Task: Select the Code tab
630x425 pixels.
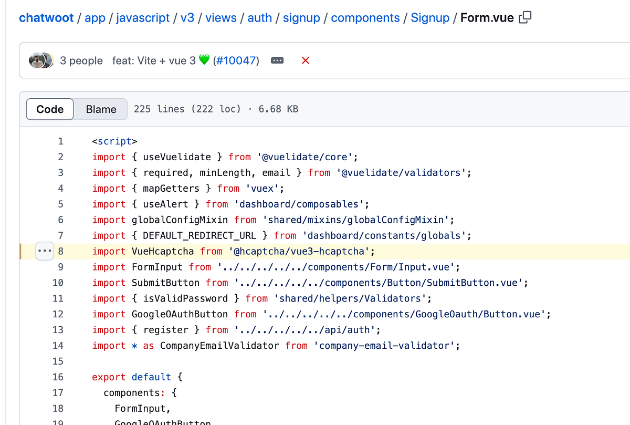Action: point(49,109)
